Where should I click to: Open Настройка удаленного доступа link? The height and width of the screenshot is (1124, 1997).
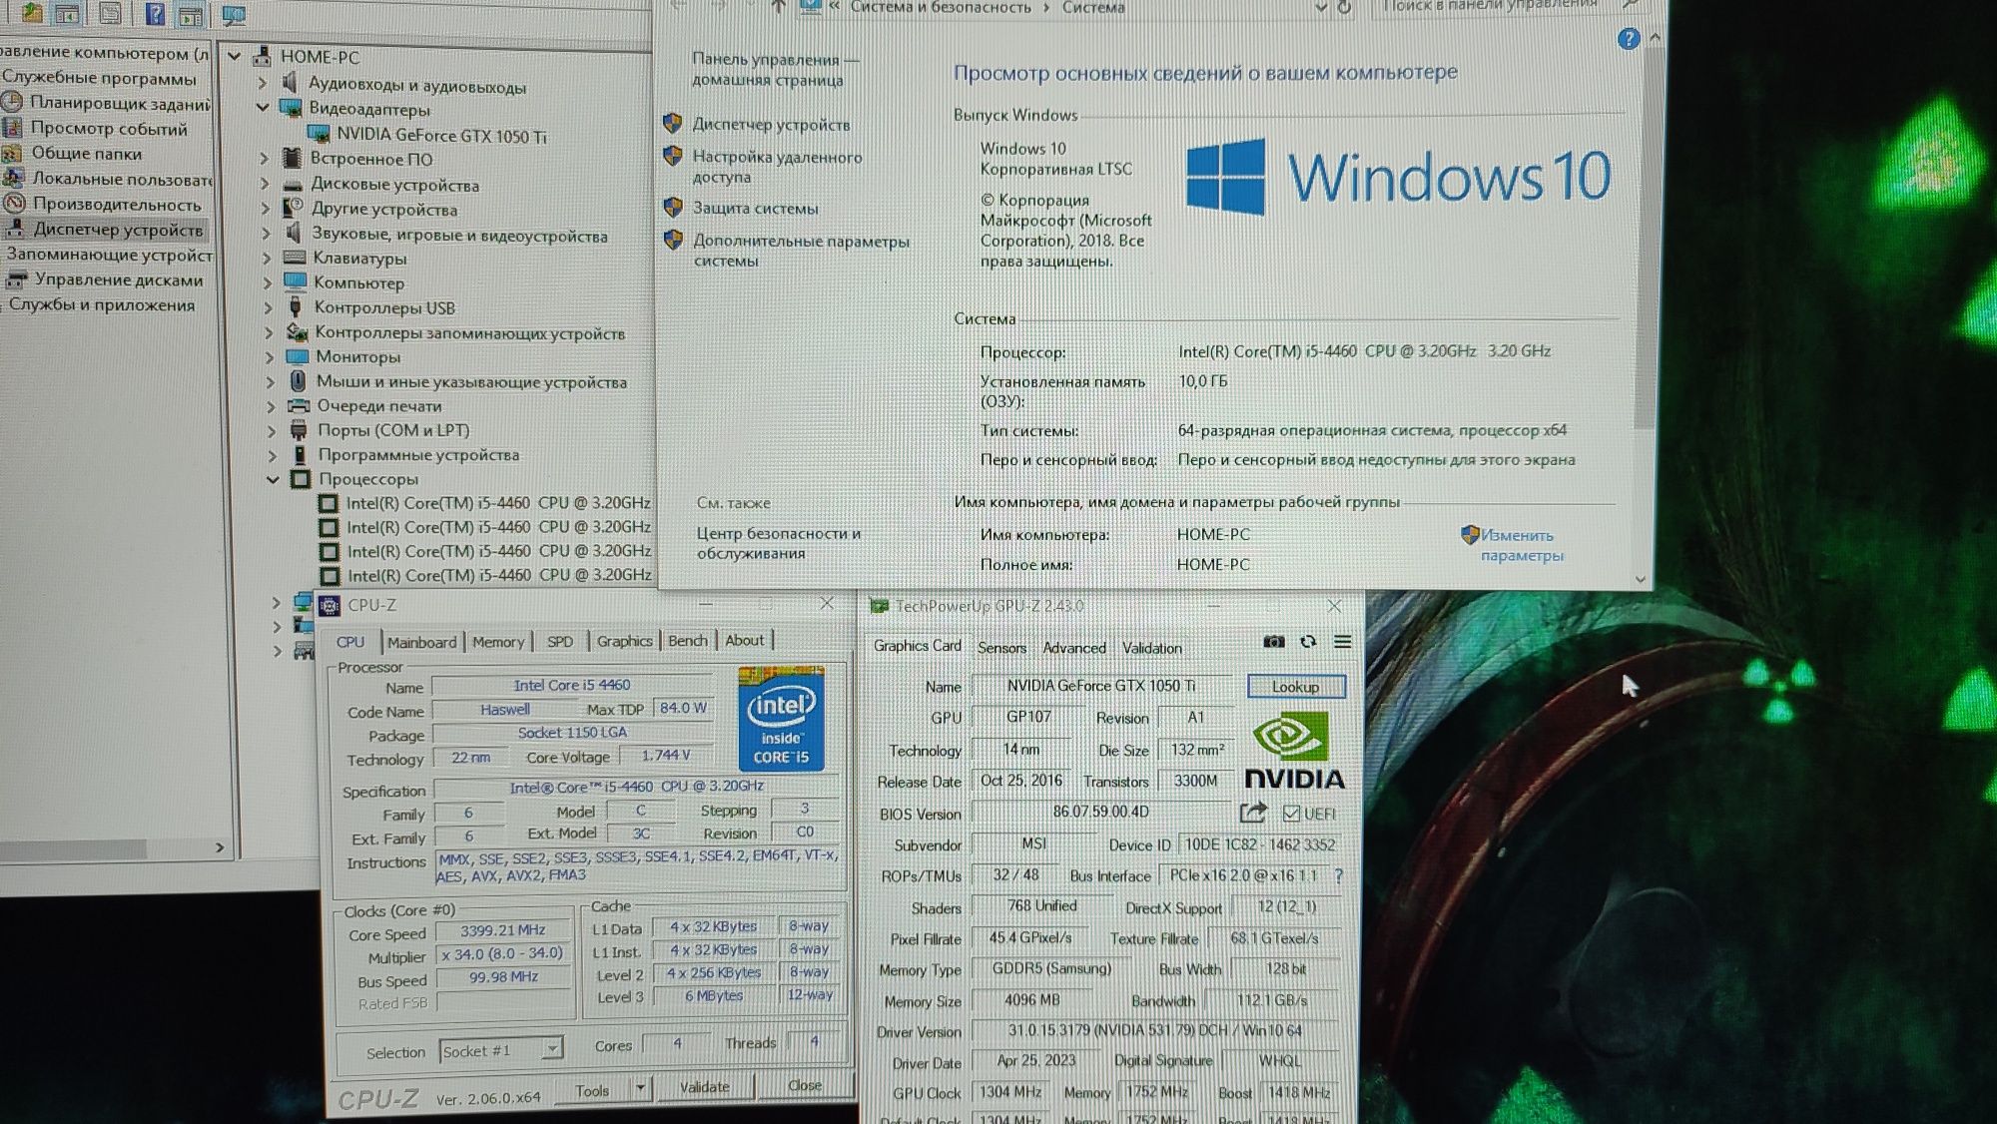pyautogui.click(x=777, y=167)
